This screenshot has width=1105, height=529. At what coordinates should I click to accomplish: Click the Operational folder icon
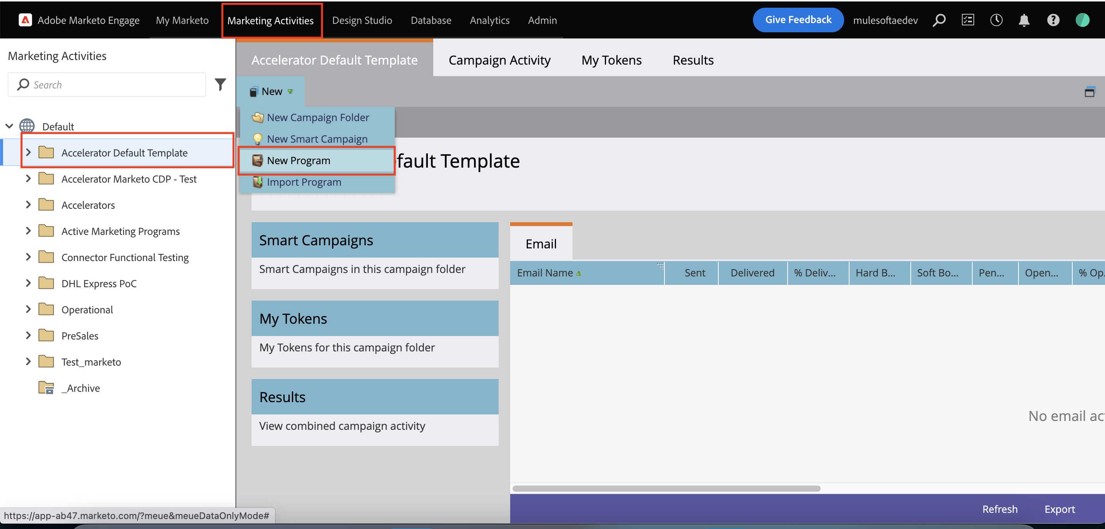[46, 309]
